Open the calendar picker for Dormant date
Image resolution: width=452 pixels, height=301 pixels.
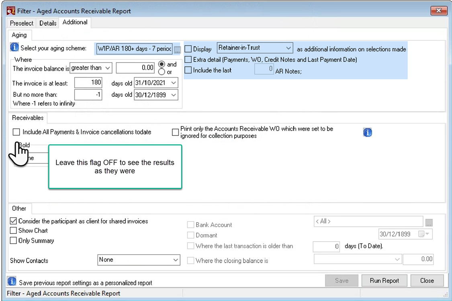coord(424,234)
